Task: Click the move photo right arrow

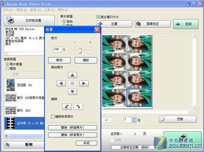Action: [x=84, y=83]
